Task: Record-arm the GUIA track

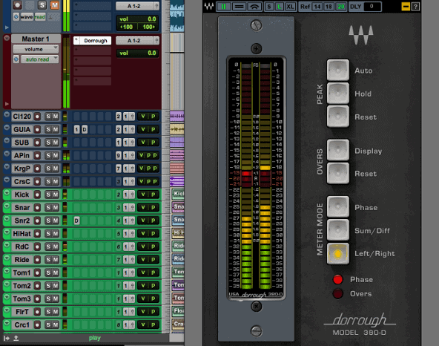Action: (37, 129)
